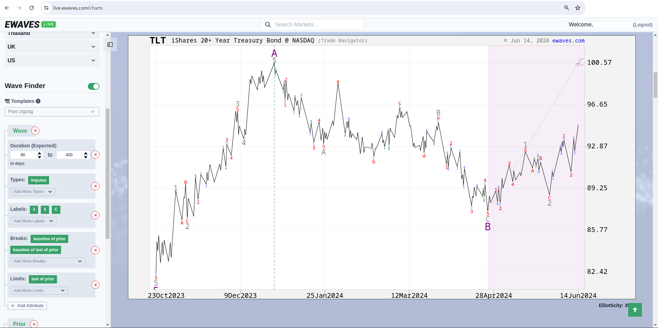The image size is (658, 328).
Task: Click the Search Markets input field
Action: (x=317, y=25)
